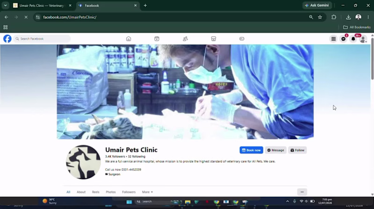Open the Friends icon in top nav
Viewport: 374px width, 209px height.
(x=185, y=39)
